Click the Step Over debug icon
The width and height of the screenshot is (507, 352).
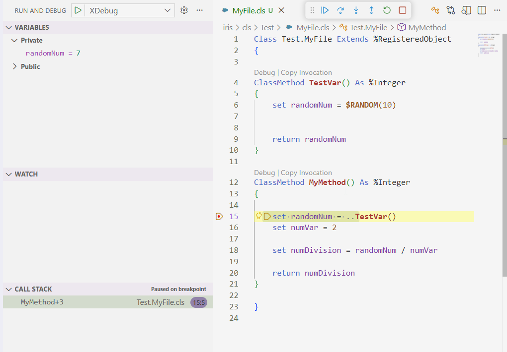click(x=340, y=10)
